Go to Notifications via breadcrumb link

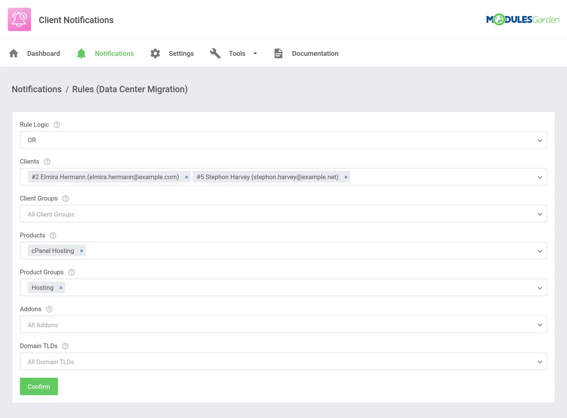pyautogui.click(x=36, y=89)
